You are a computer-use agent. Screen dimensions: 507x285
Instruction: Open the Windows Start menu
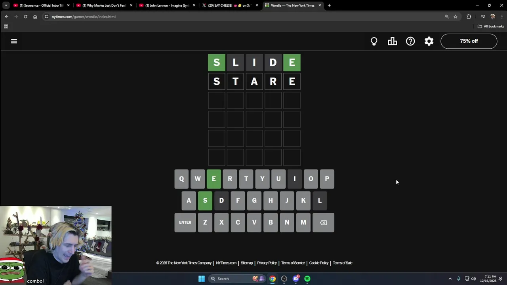(202, 279)
